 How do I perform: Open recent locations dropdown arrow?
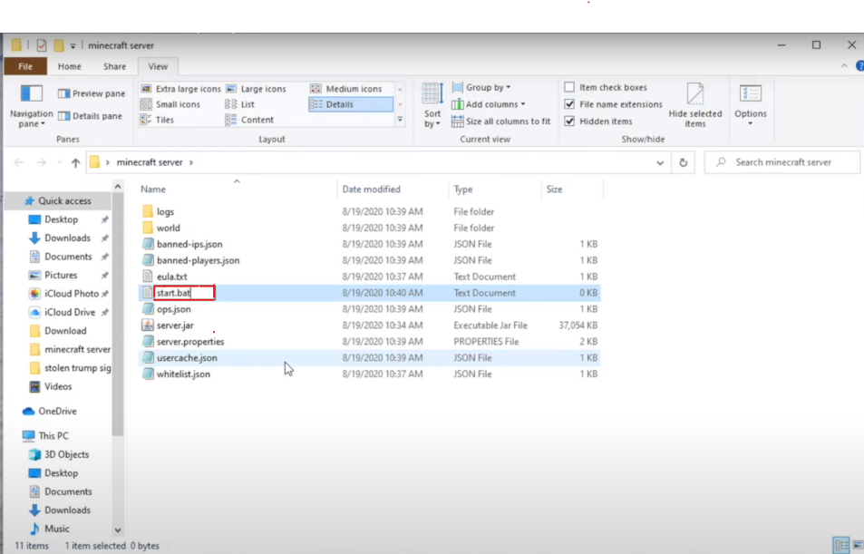(60, 162)
